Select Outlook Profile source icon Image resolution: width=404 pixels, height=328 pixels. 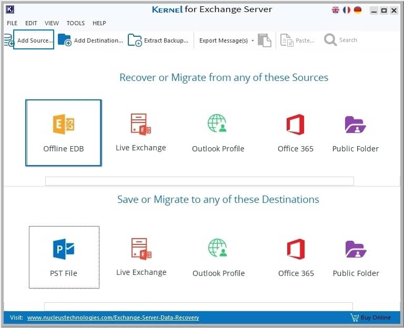[x=217, y=124]
